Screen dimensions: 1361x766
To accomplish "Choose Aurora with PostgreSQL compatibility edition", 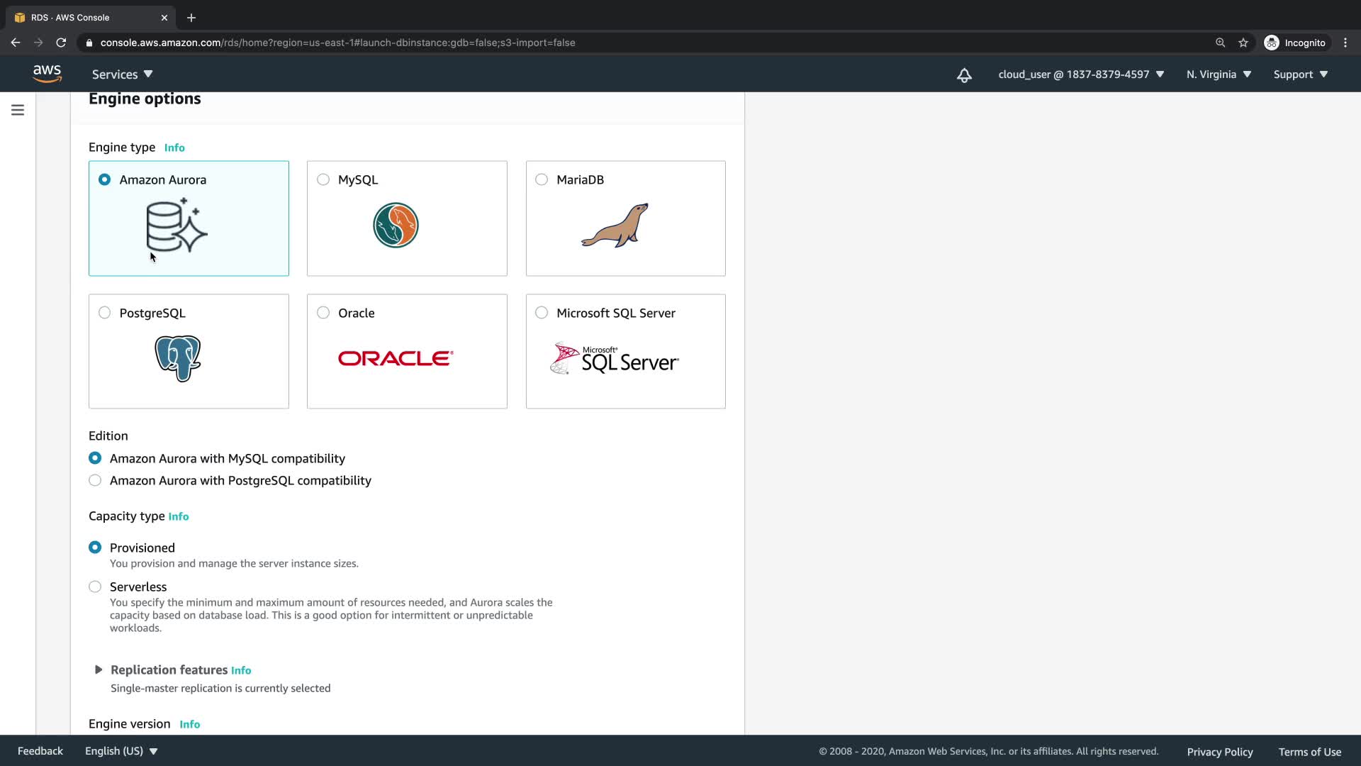I will [95, 480].
